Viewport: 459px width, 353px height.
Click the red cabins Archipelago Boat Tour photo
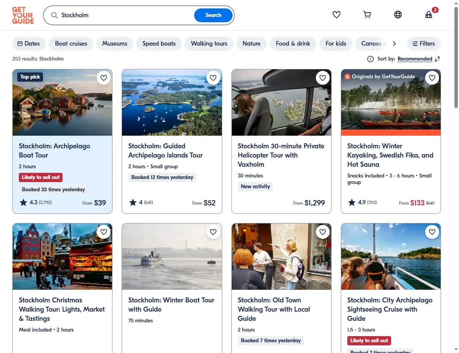[62, 103]
